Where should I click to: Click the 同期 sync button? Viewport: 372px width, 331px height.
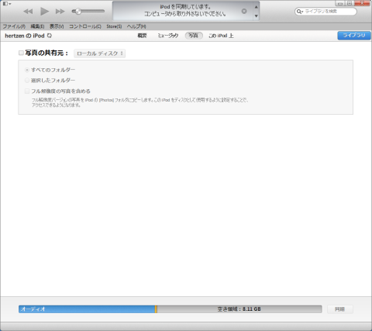[x=340, y=309]
